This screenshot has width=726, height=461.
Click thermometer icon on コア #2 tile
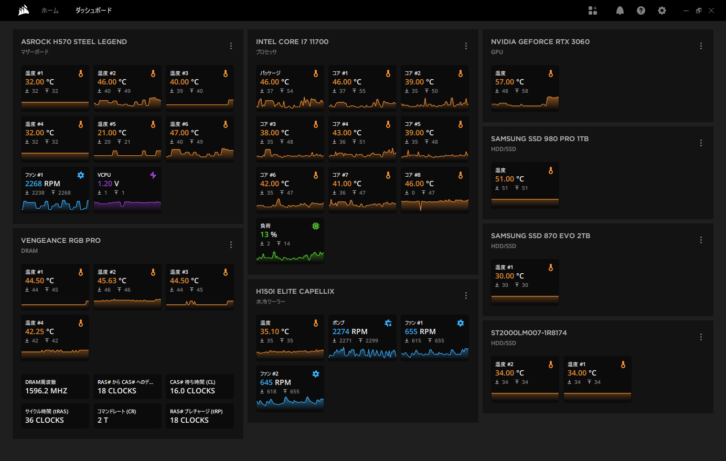point(461,73)
